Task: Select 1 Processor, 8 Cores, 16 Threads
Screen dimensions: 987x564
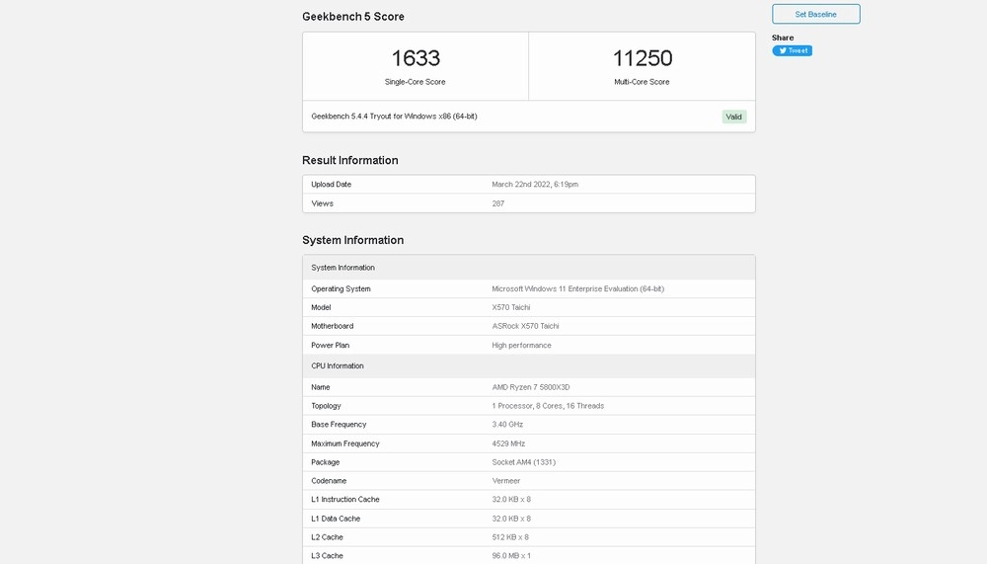Action: (548, 406)
